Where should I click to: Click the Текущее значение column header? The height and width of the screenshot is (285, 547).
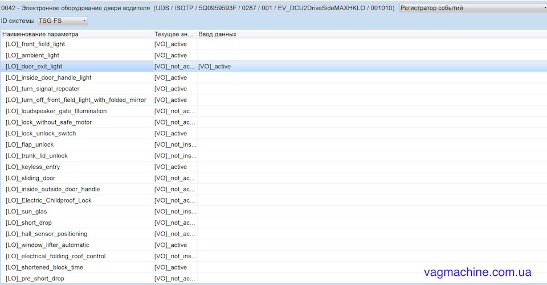click(175, 34)
